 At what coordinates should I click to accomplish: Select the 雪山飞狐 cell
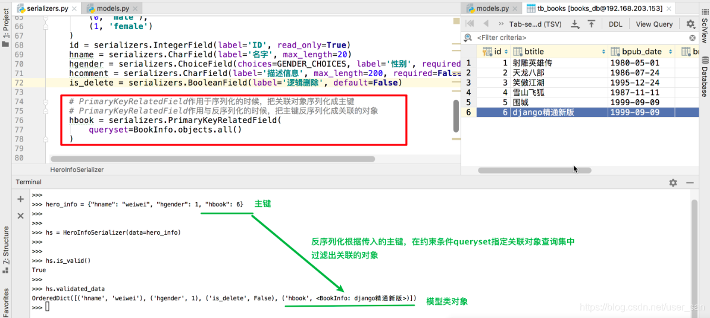pyautogui.click(x=559, y=92)
